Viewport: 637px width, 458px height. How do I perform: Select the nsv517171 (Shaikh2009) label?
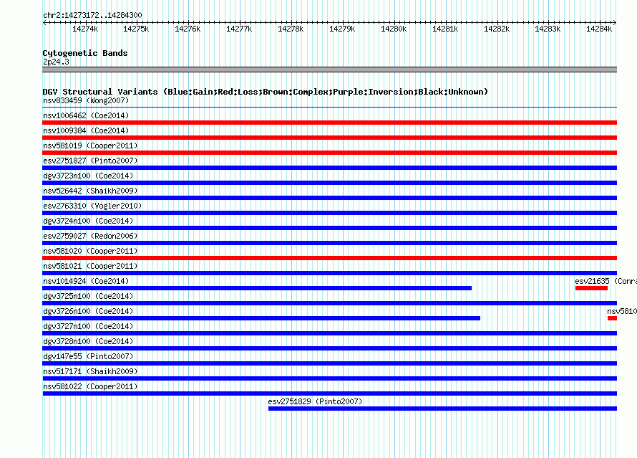pos(90,371)
